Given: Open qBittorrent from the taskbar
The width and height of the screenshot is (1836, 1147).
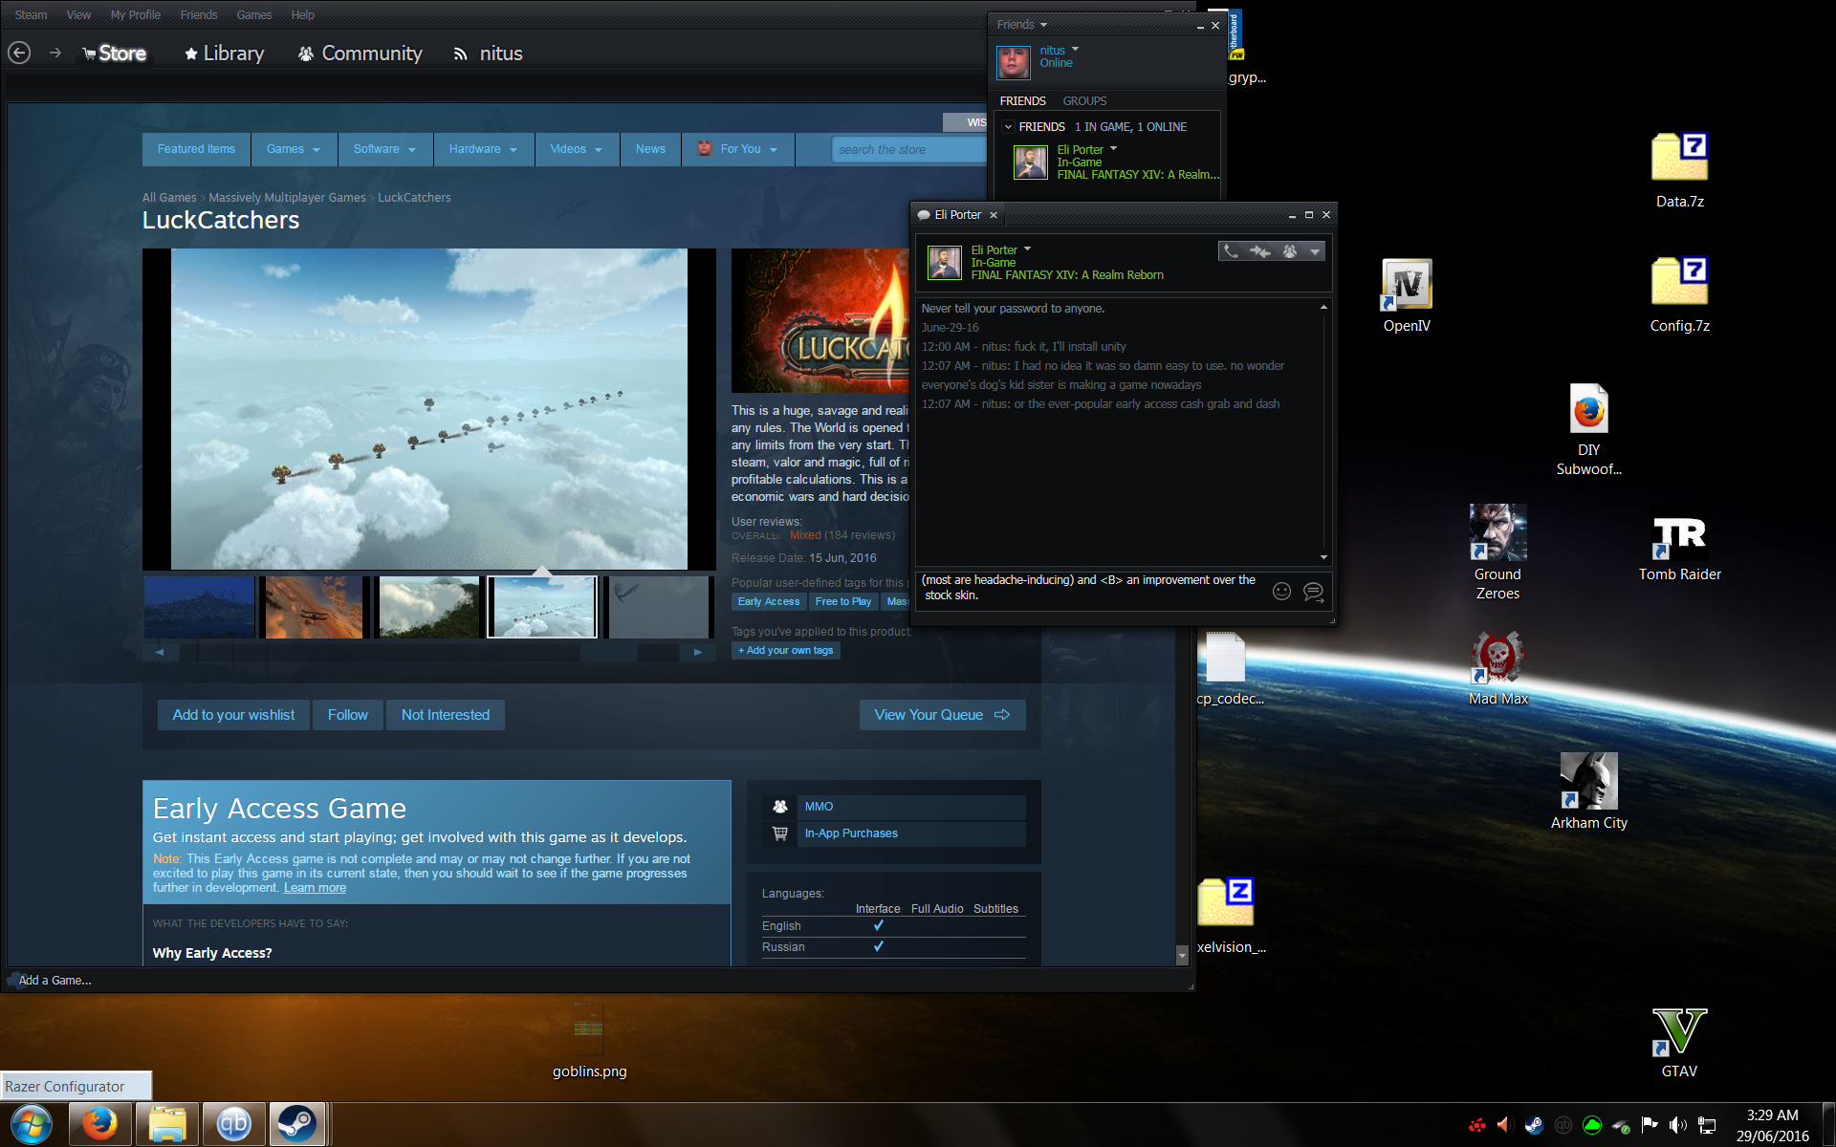Looking at the screenshot, I should click(x=233, y=1124).
